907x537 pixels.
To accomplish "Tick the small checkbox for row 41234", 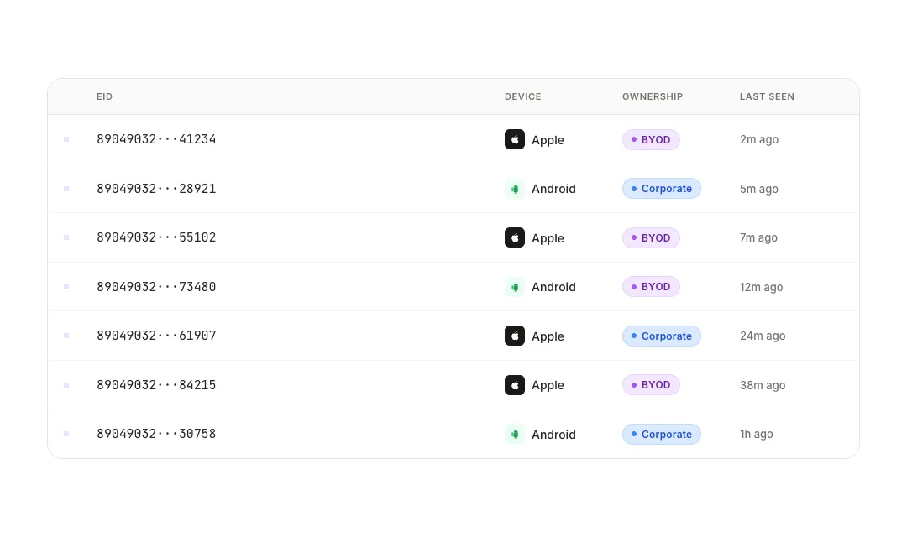I will tap(66, 139).
